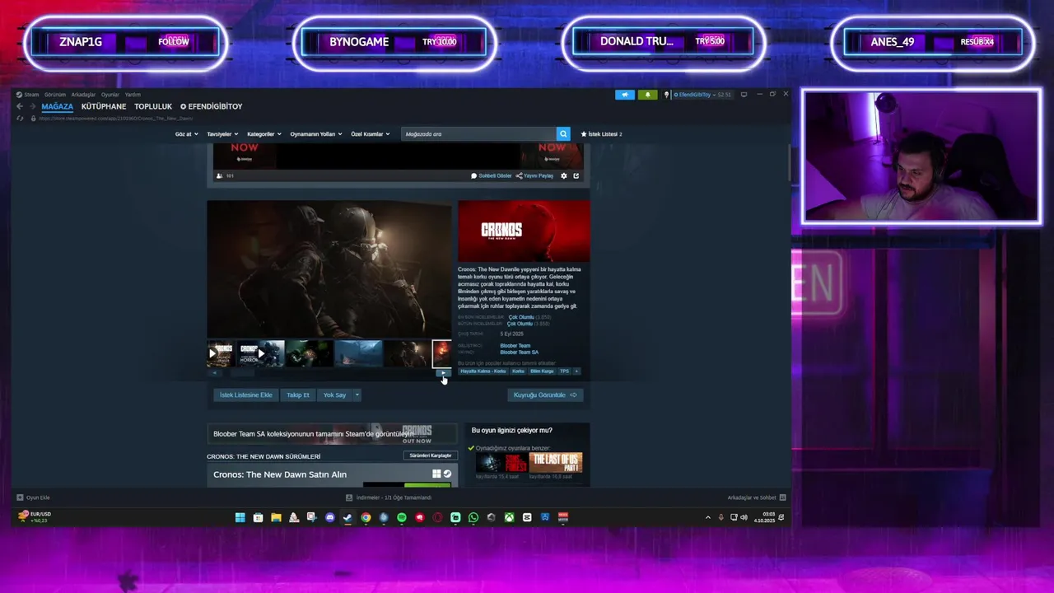Open the Sons of the Forest thumbnail
The width and height of the screenshot is (1054, 593).
(x=501, y=462)
